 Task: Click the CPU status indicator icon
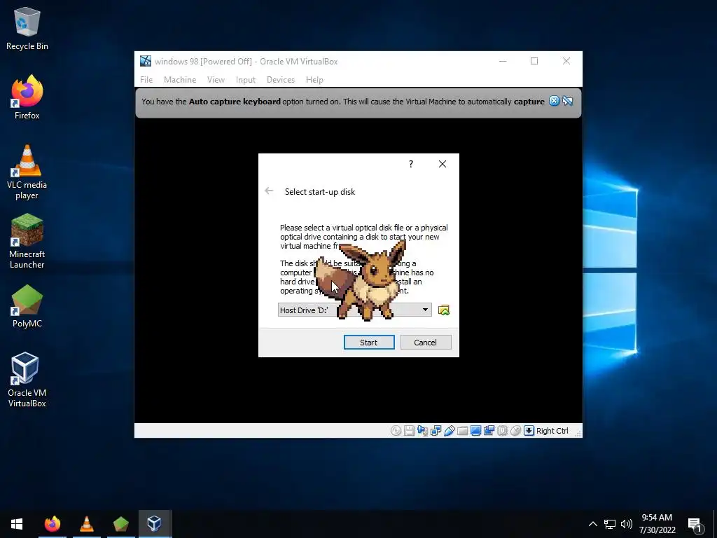tap(502, 431)
